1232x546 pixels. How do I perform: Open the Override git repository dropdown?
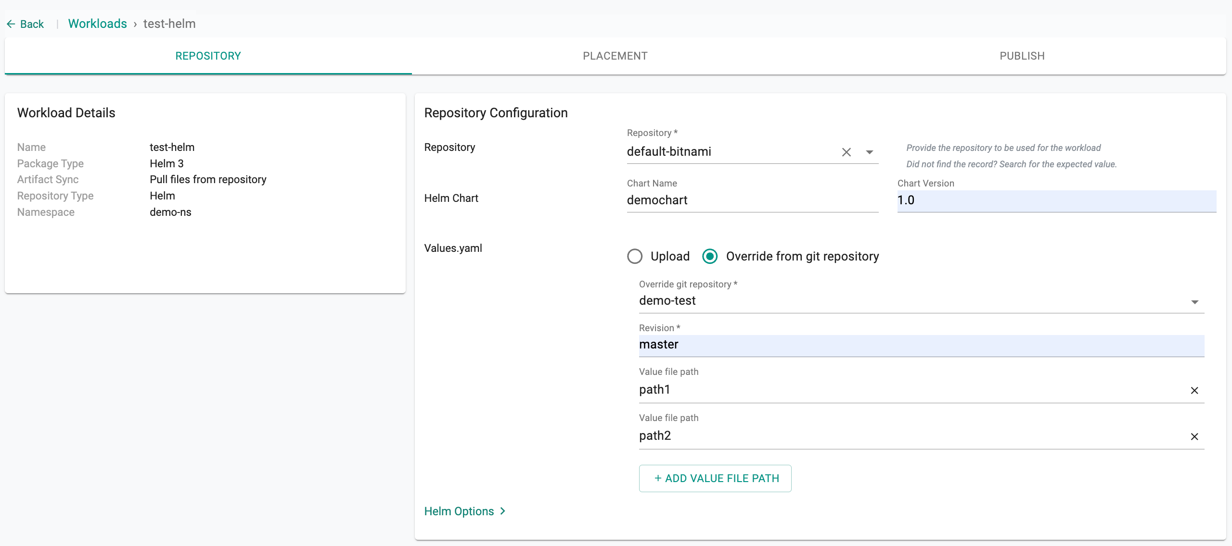pyautogui.click(x=922, y=301)
